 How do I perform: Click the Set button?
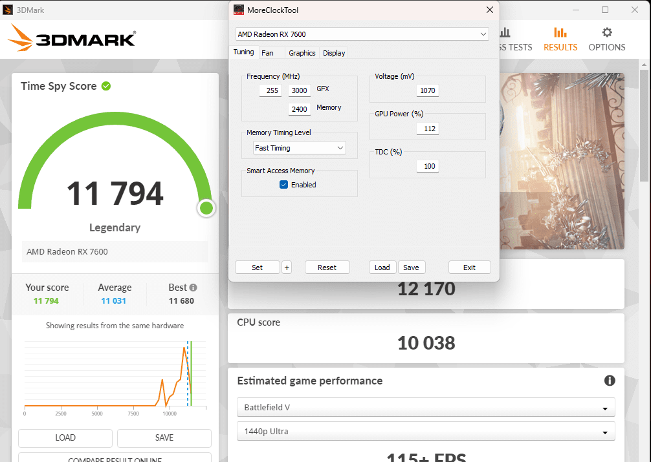tap(257, 268)
